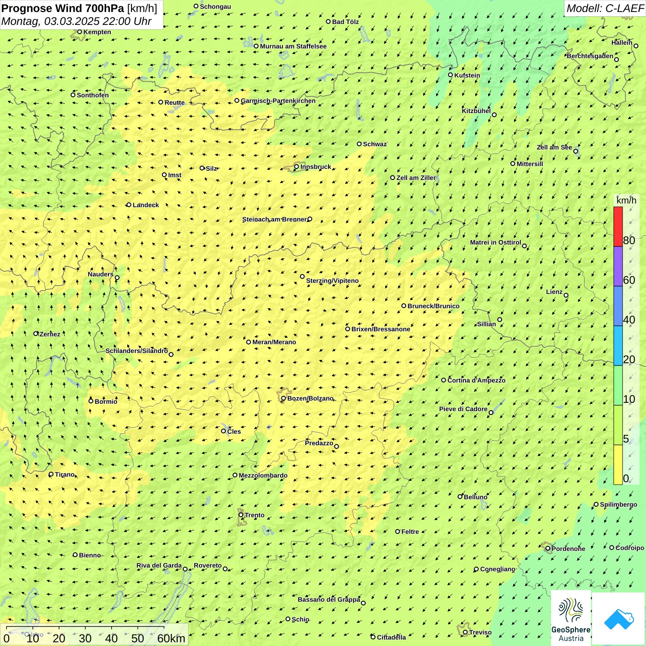Click the Belluno location circle

460,496
